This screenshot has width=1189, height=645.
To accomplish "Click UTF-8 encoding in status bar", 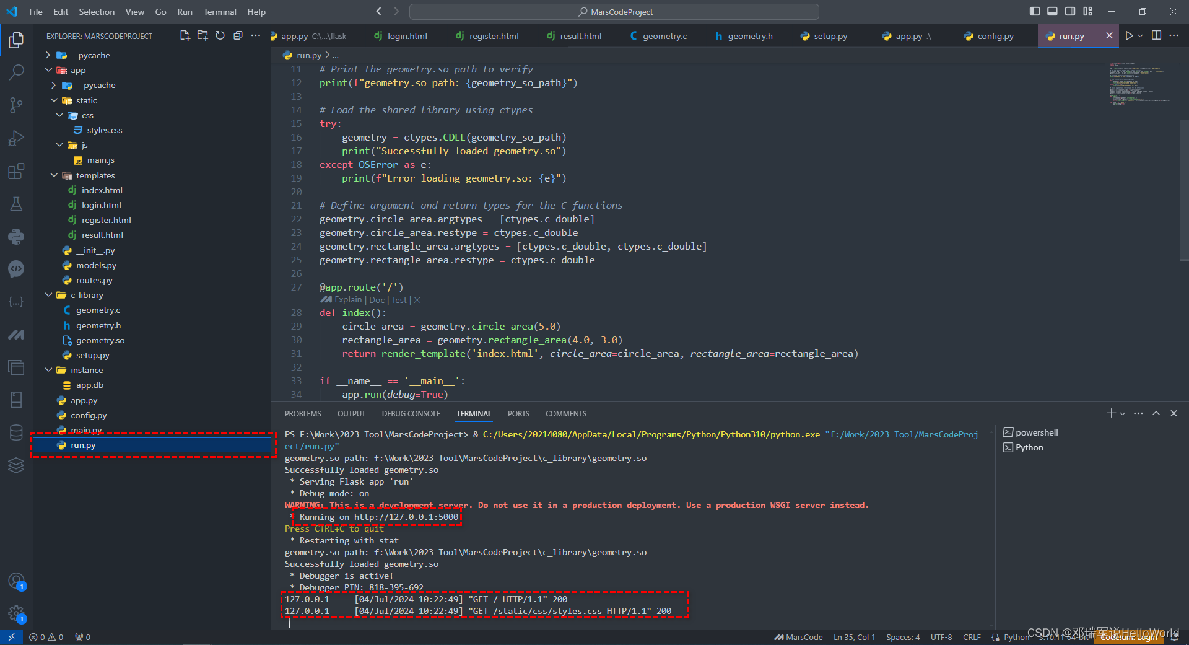I will (941, 637).
